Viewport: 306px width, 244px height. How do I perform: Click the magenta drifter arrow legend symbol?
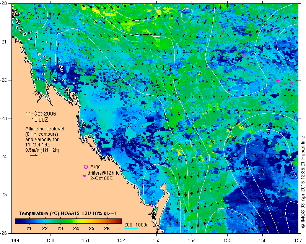[x=85, y=176]
